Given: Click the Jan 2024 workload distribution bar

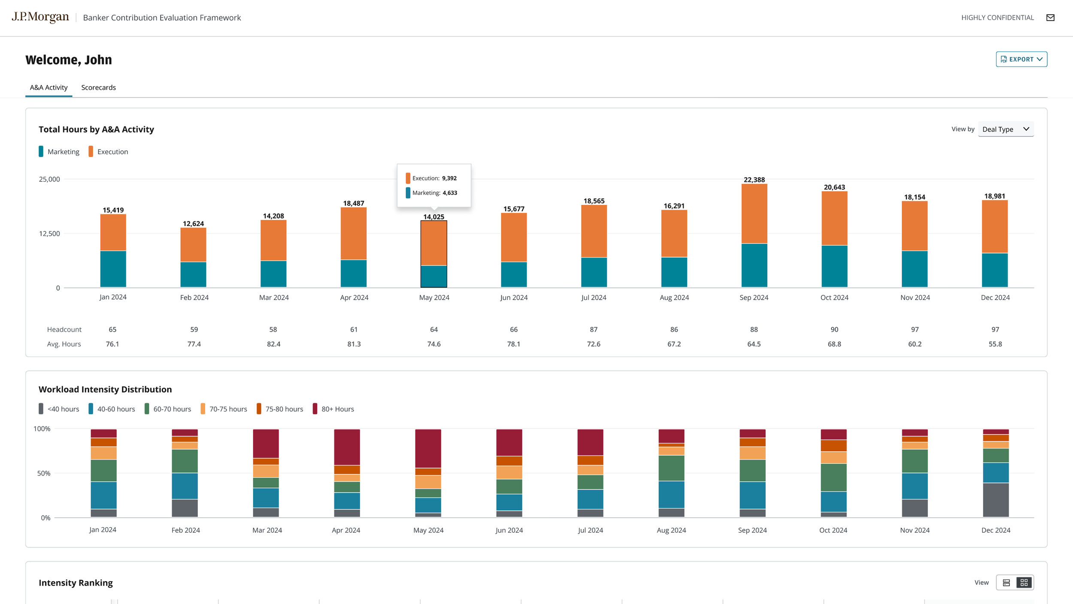Looking at the screenshot, I should (x=103, y=473).
